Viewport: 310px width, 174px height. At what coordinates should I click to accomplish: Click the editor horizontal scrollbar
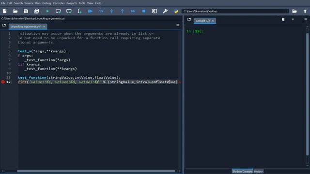tap(96, 171)
